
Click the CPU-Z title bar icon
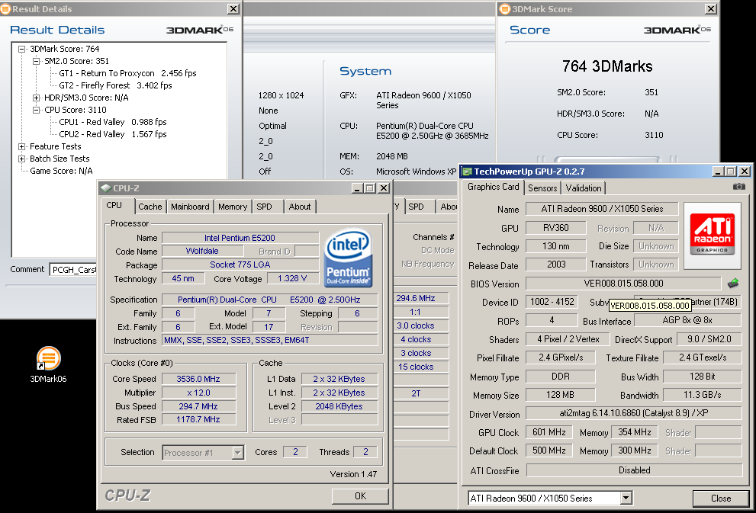(106, 188)
